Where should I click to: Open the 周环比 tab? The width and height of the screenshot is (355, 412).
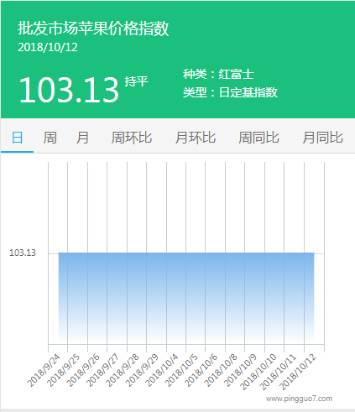(x=132, y=138)
